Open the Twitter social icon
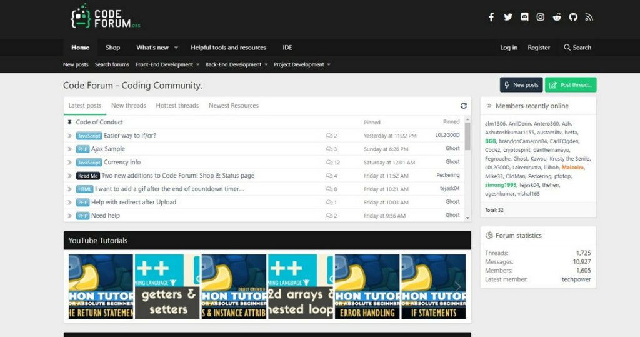Image resolution: width=640 pixels, height=337 pixels. pyautogui.click(x=508, y=17)
